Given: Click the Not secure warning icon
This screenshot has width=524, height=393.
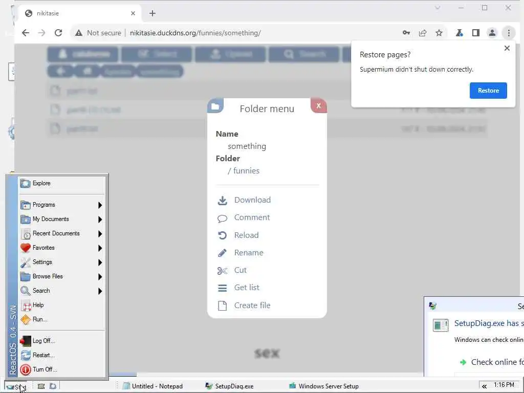Looking at the screenshot, I should [x=78, y=33].
